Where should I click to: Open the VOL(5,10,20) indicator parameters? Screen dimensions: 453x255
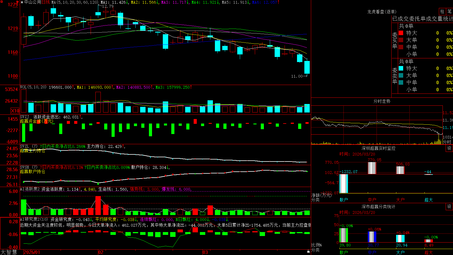[33, 87]
